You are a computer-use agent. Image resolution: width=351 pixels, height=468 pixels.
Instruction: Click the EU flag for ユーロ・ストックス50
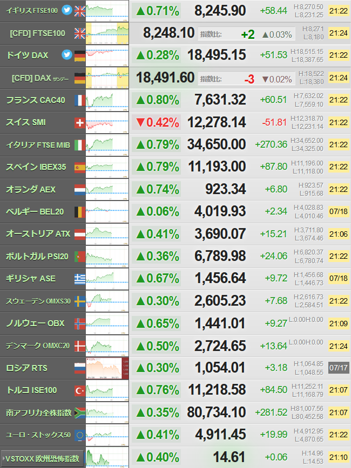[80, 436]
